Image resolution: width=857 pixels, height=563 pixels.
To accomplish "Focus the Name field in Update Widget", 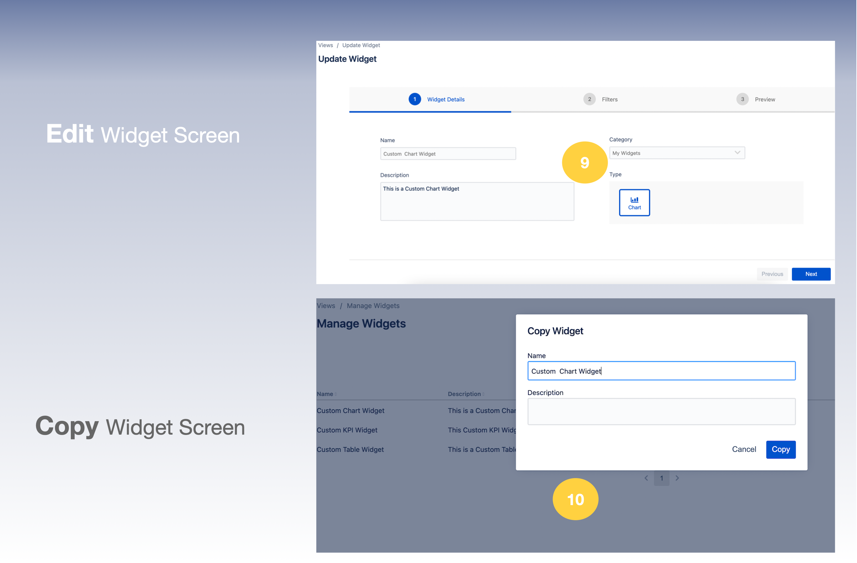I will (x=448, y=154).
